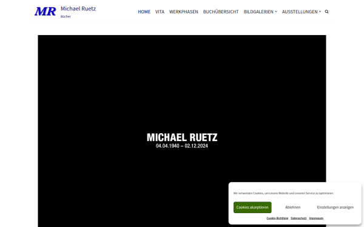Accept cookies with the green button
This screenshot has width=364, height=227.
pyautogui.click(x=252, y=207)
